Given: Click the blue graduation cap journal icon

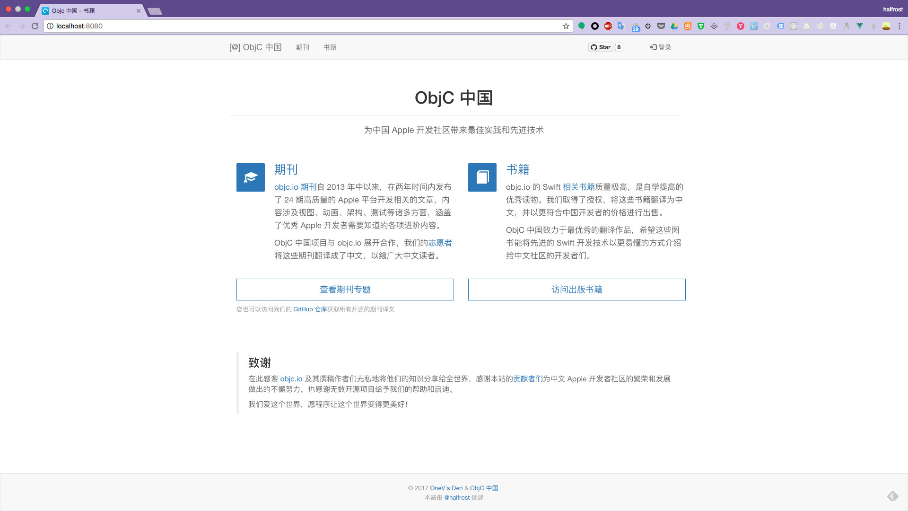Looking at the screenshot, I should (251, 177).
